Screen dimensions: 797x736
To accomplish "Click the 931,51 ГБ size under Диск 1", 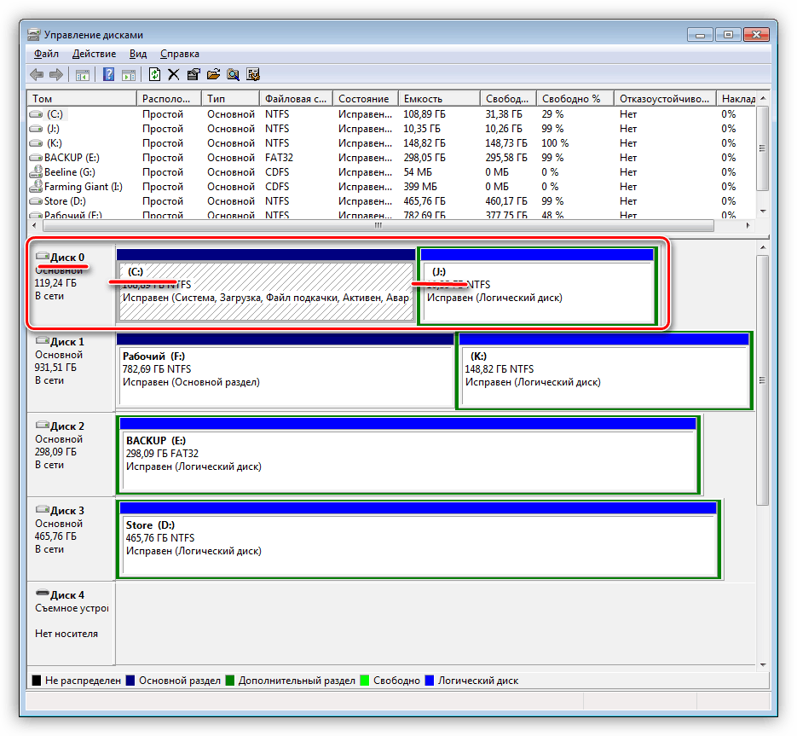I will pyautogui.click(x=56, y=368).
